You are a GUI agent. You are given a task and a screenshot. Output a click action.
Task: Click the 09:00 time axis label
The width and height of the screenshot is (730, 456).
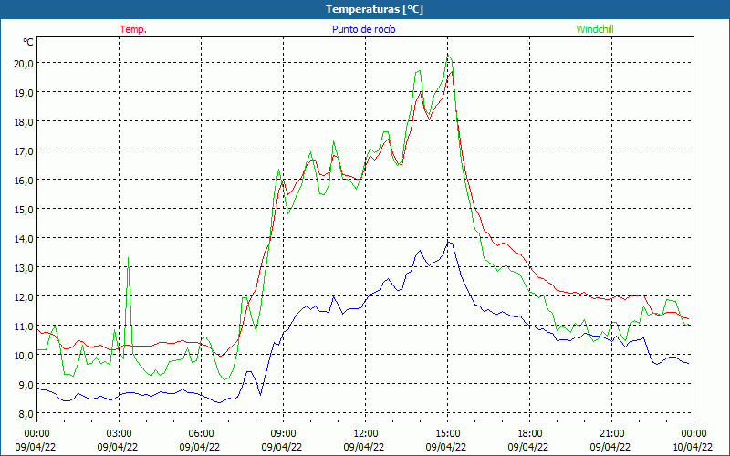[x=283, y=434]
